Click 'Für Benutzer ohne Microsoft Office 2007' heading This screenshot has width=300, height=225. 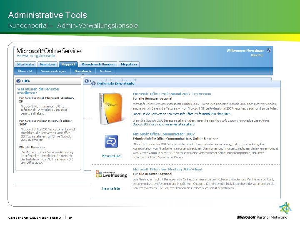click(45, 122)
